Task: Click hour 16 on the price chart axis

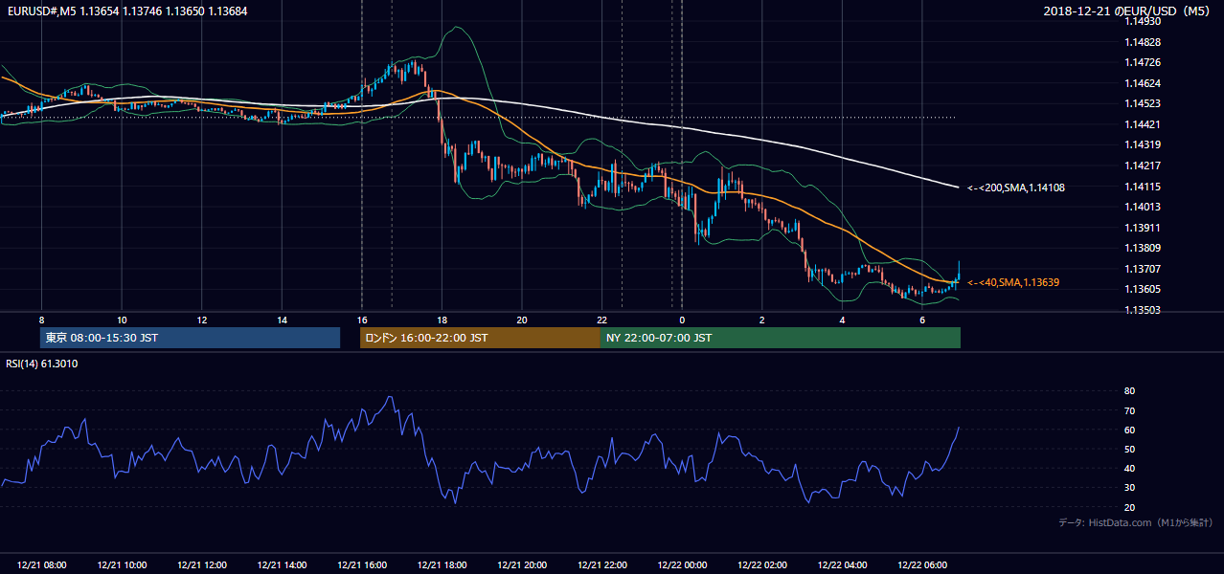Action: tap(362, 320)
